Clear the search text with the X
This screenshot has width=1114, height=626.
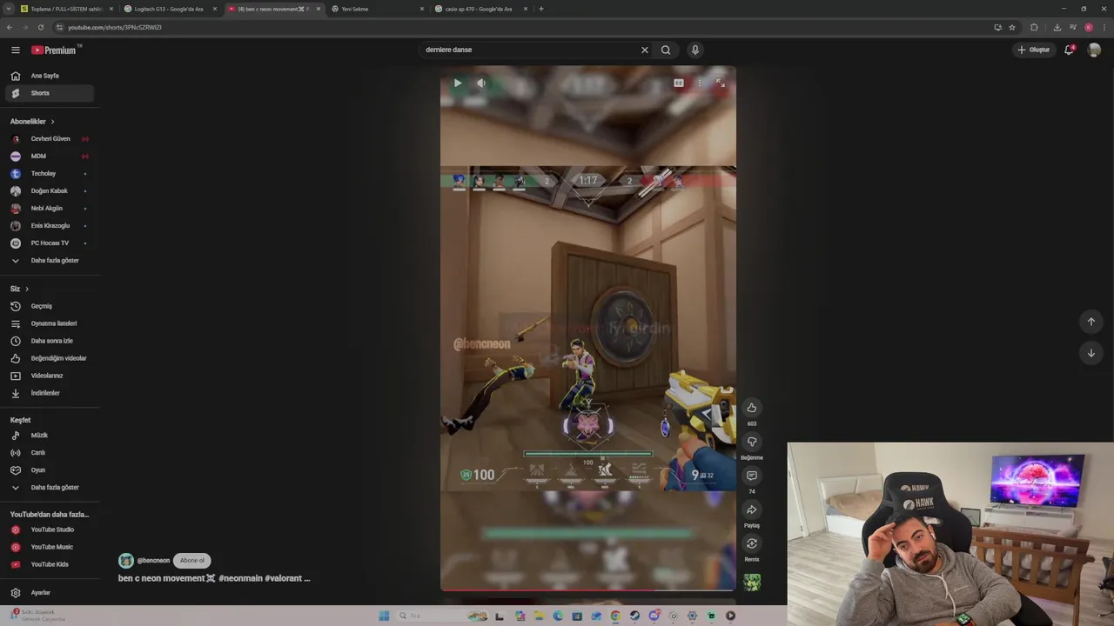pyautogui.click(x=645, y=50)
